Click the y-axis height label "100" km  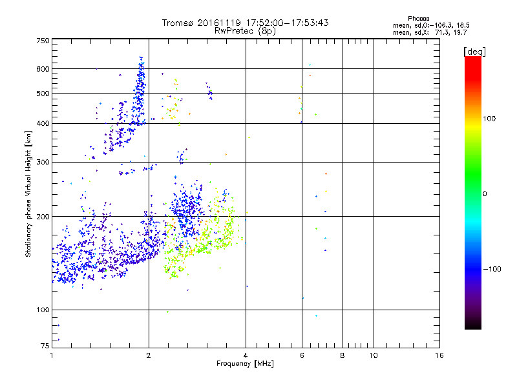tap(43, 310)
